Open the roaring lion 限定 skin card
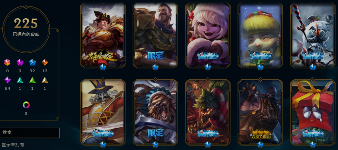 coord(155,112)
